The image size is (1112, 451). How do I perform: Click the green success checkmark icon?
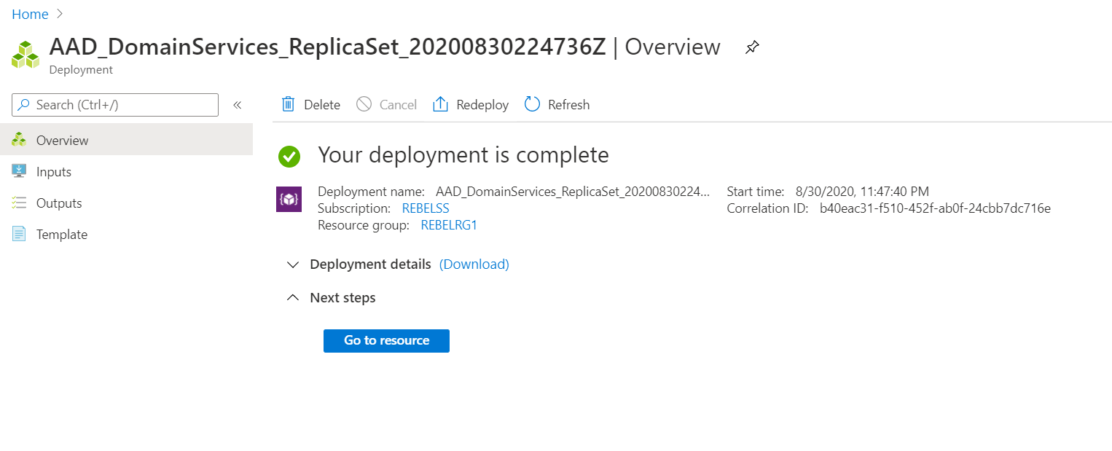[289, 156]
